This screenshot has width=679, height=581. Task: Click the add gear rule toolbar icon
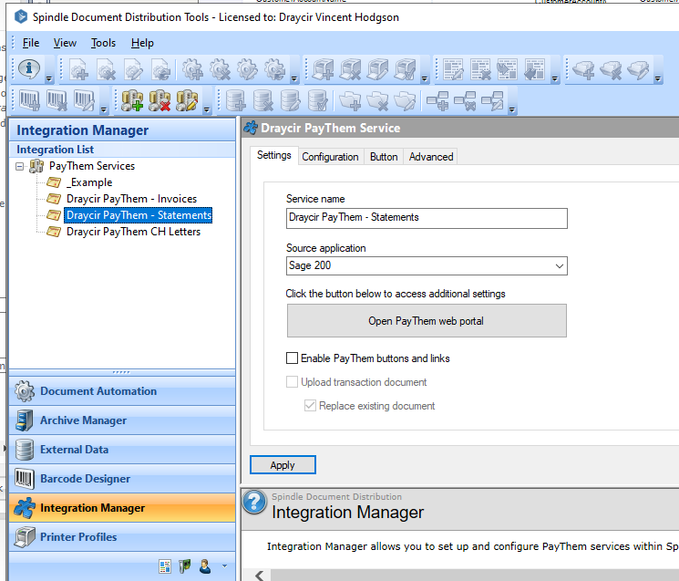(x=192, y=69)
